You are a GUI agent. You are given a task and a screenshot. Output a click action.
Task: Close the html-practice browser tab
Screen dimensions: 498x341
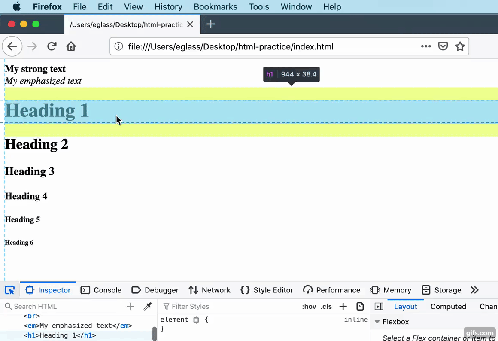190,24
